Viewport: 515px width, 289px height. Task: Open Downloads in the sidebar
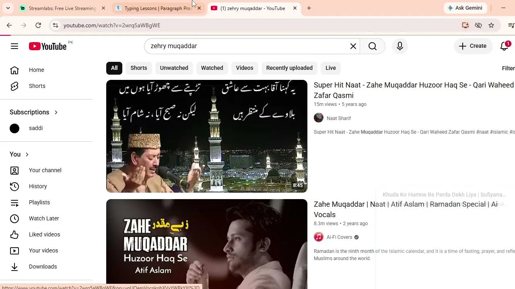46,267
